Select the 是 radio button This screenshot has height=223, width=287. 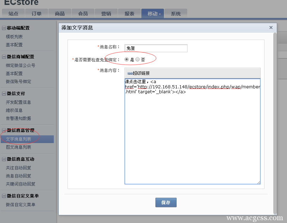coord(127,60)
